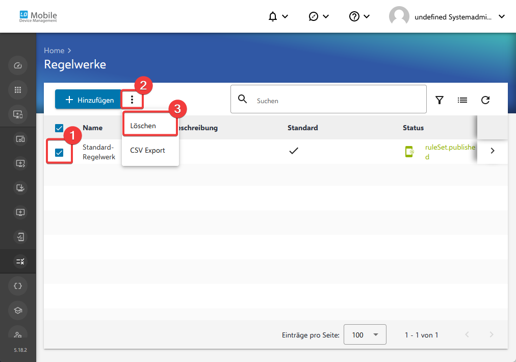Expand the user account dropdown arrow

(502, 16)
